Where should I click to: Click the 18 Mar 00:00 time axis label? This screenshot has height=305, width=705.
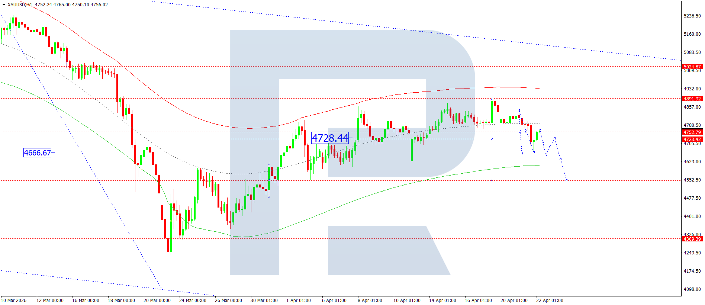point(121,301)
